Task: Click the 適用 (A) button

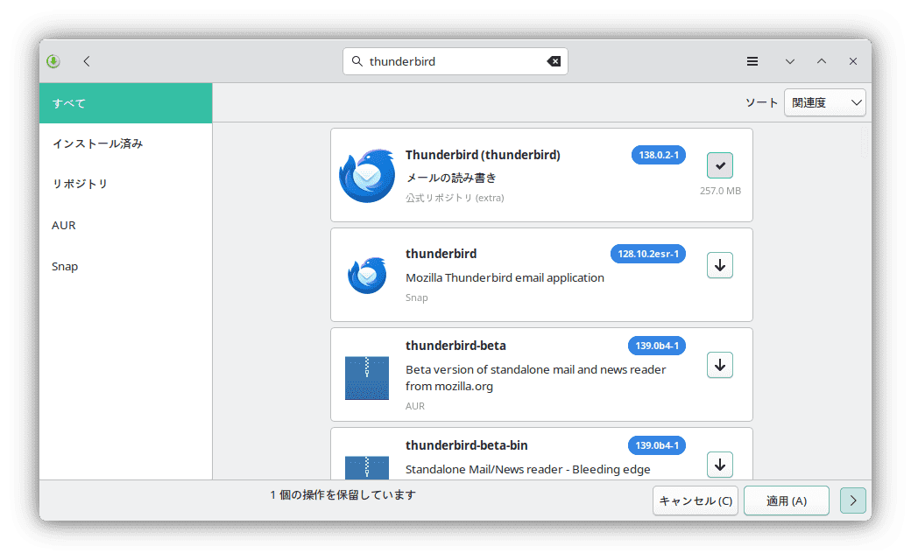Action: [786, 500]
